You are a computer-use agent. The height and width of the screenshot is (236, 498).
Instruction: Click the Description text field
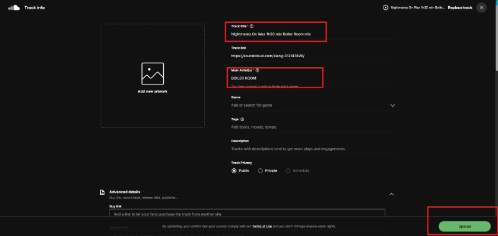tap(313, 149)
